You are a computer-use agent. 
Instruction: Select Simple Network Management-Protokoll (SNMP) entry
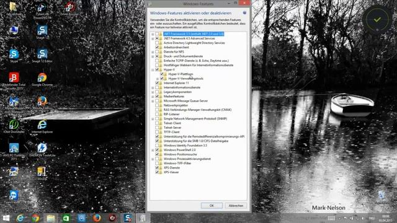tap(195, 119)
